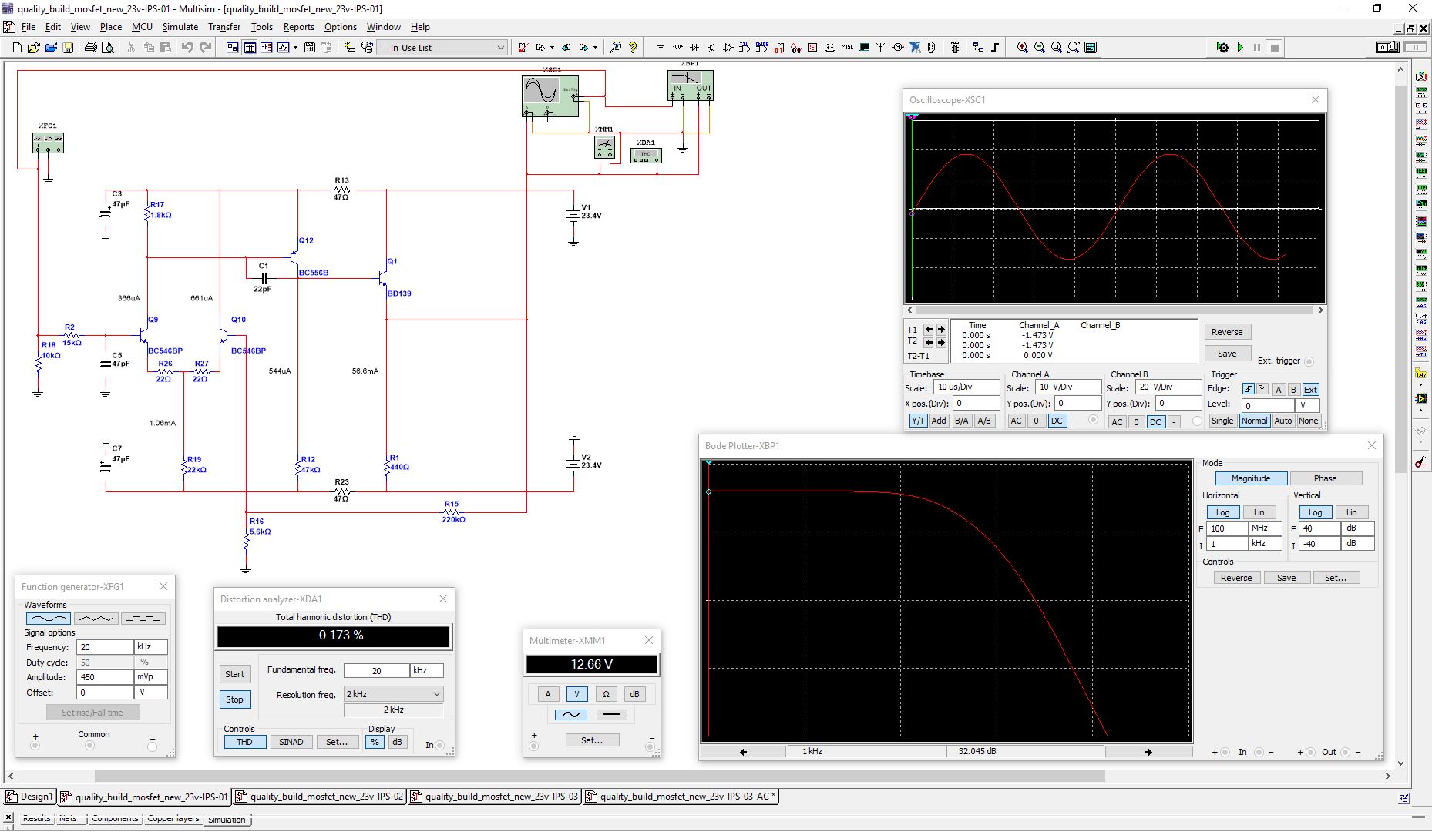Click Start in distortion analyzer
The width and height of the screenshot is (1432, 832).
(x=234, y=674)
